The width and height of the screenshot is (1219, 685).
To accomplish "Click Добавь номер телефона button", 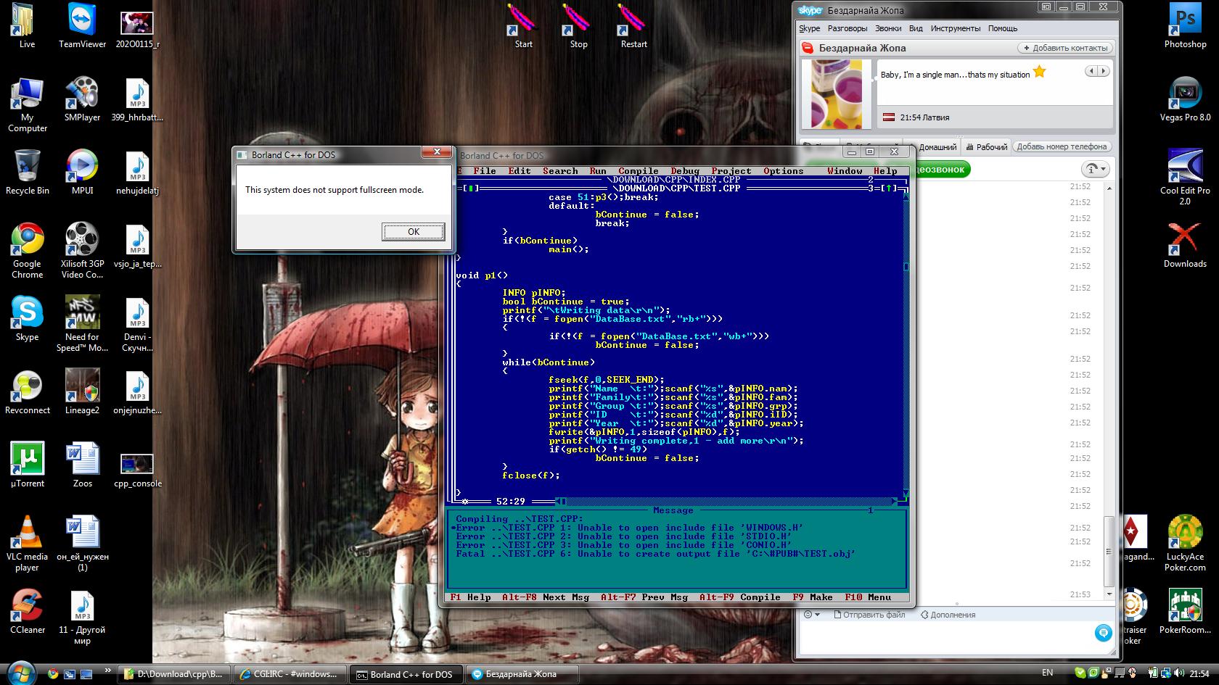I will [x=1062, y=146].
